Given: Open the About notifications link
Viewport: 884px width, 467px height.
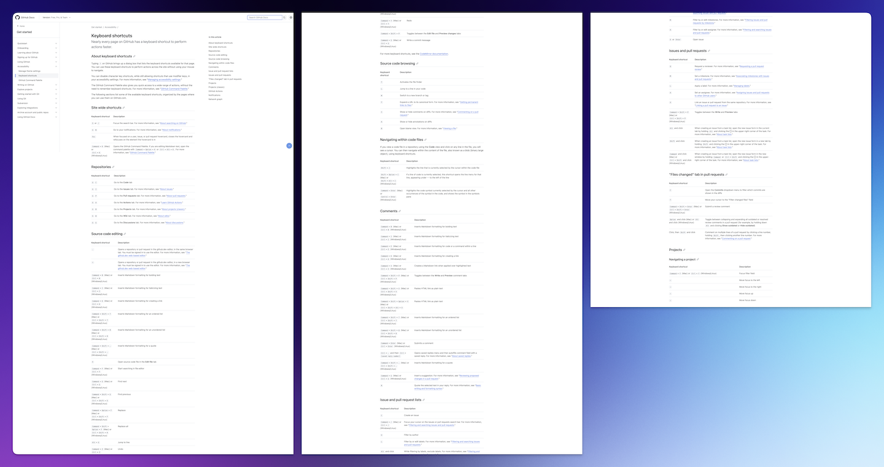Looking at the screenshot, I should coord(172,130).
